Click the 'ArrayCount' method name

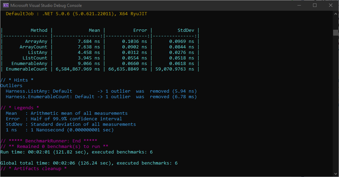[x=33, y=47]
